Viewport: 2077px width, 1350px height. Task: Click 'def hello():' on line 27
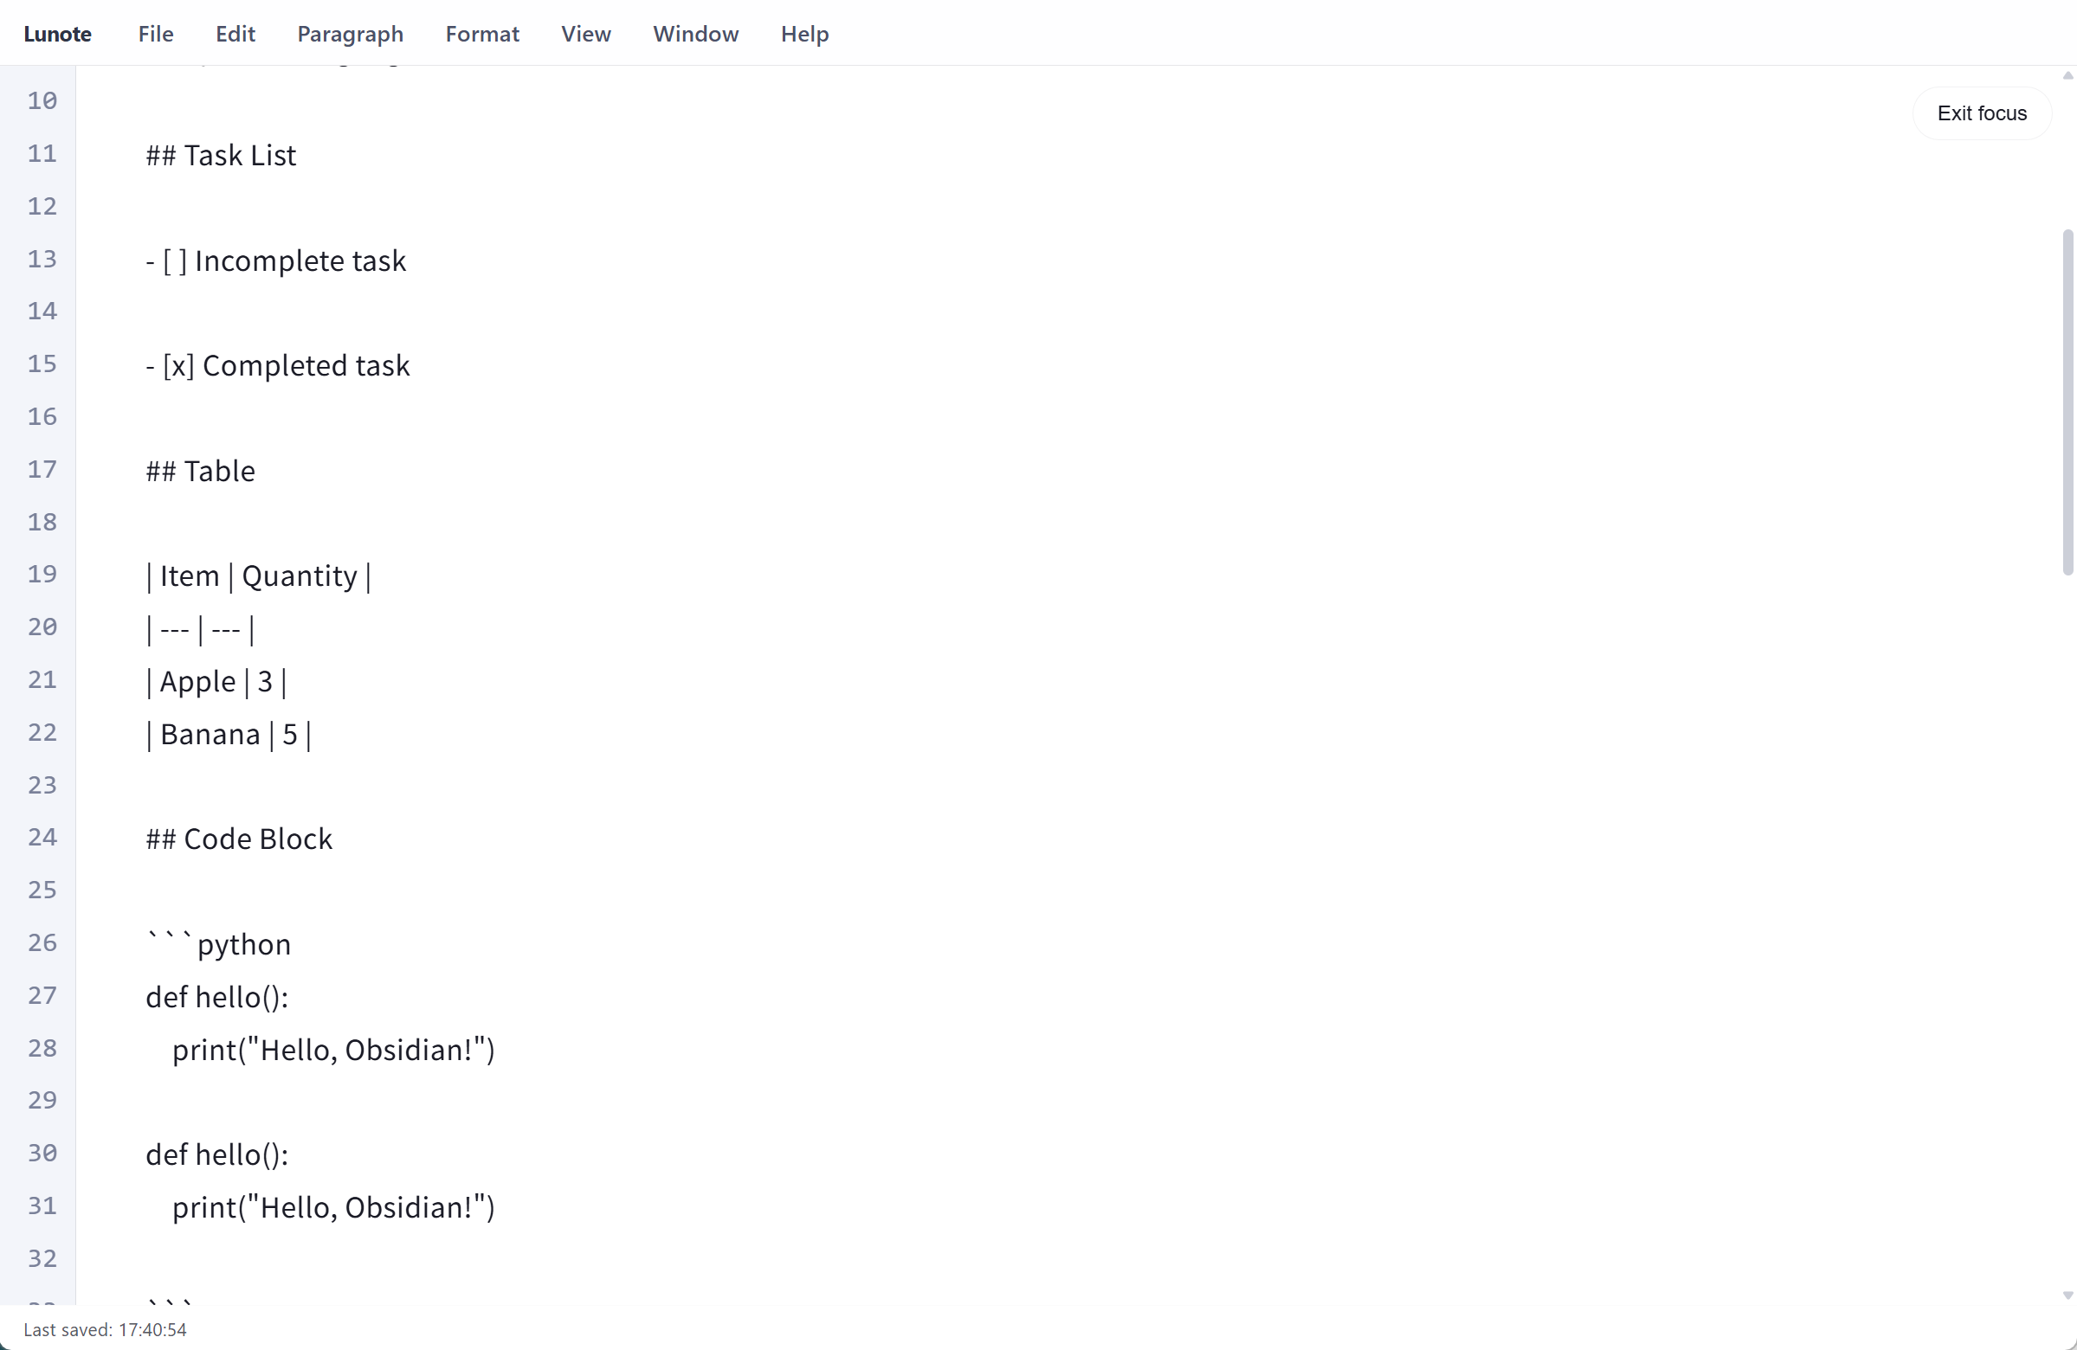[x=217, y=997]
